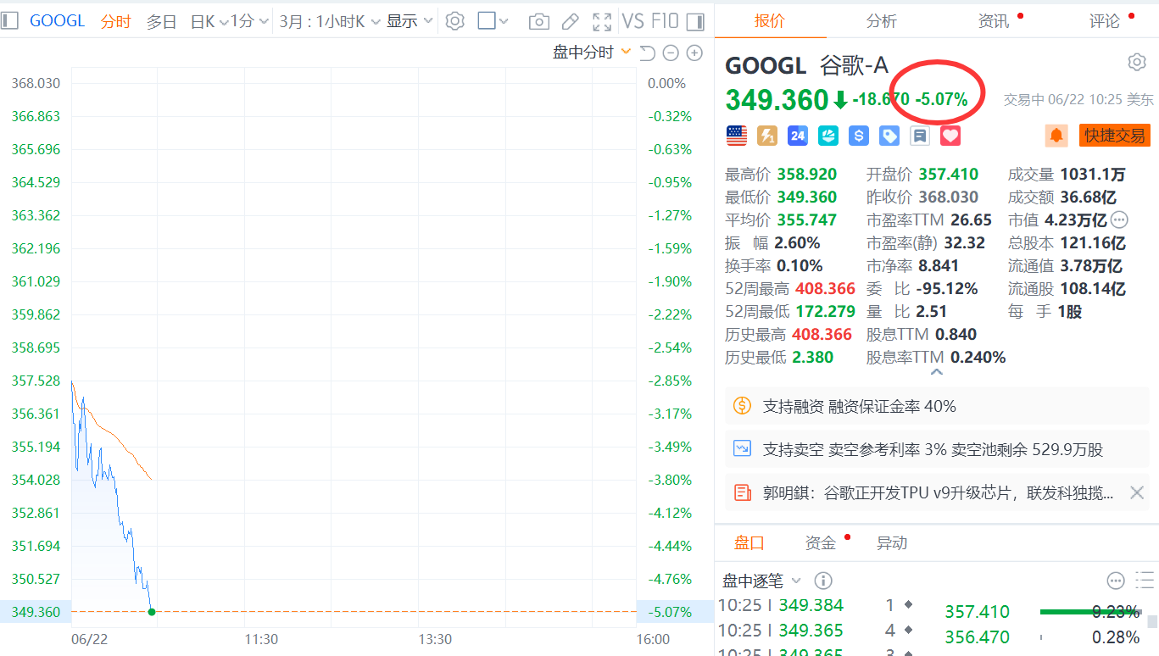The height and width of the screenshot is (656, 1159).
Task: Select the 盘口 sub-tab
Action: coord(749,543)
